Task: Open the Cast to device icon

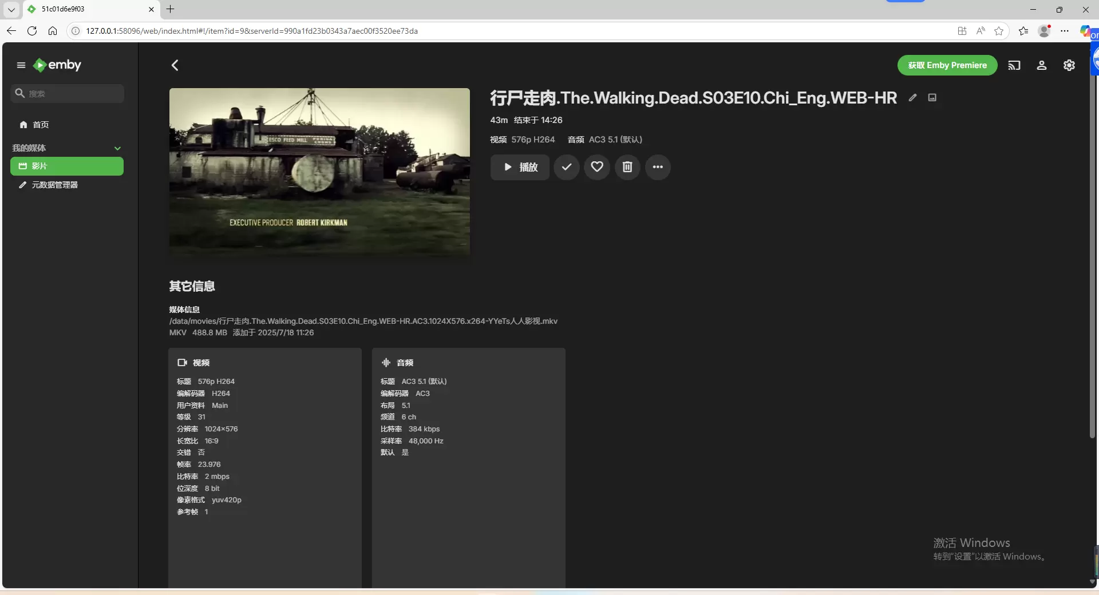Action: click(1014, 65)
